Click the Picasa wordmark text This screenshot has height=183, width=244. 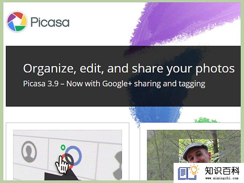click(50, 22)
